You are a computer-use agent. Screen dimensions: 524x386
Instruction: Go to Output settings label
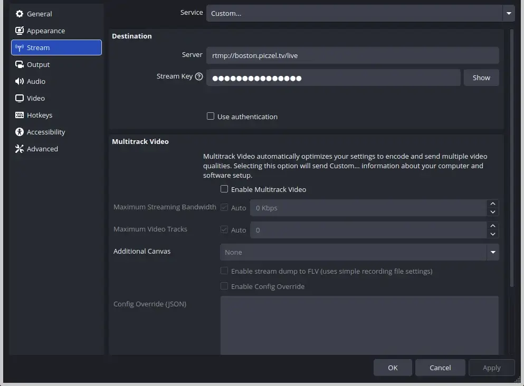coord(38,64)
